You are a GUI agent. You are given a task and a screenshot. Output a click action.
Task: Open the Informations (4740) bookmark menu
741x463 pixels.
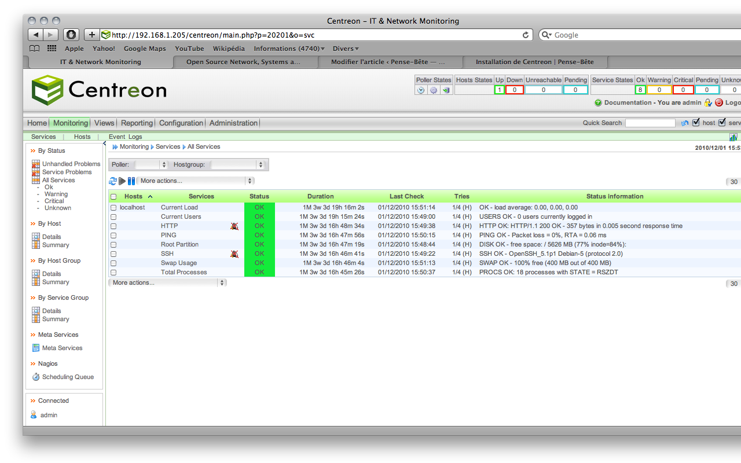289,49
